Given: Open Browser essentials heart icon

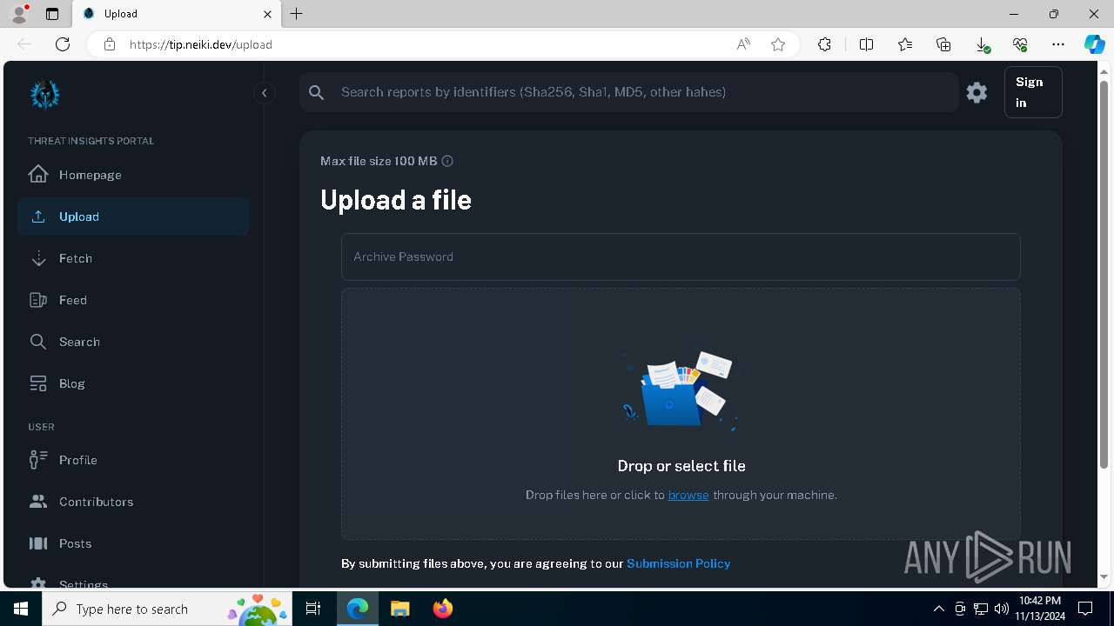Looking at the screenshot, I should (x=1020, y=44).
